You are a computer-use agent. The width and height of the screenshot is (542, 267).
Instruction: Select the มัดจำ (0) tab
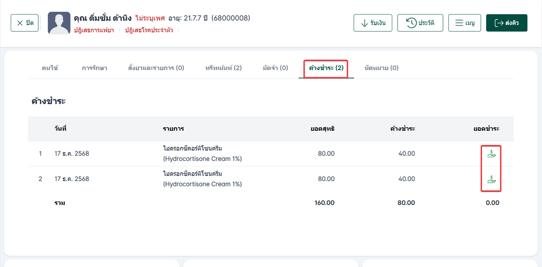pos(275,68)
